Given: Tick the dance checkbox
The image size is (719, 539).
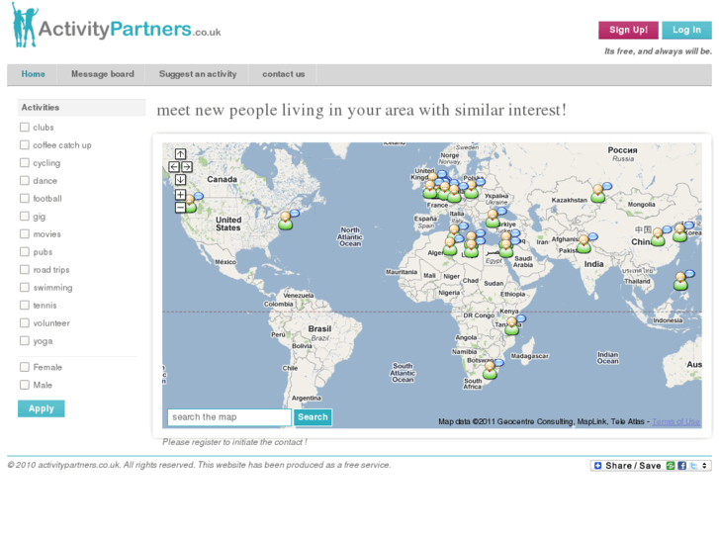Looking at the screenshot, I should point(25,181).
